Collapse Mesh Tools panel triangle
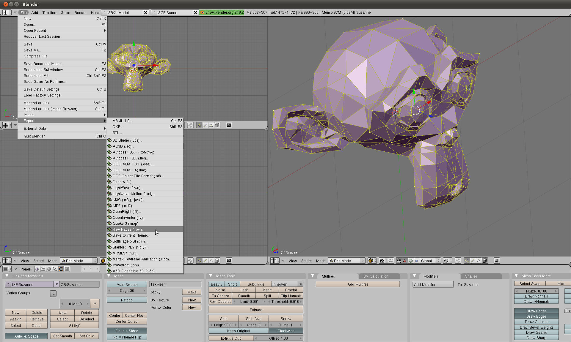The height and width of the screenshot is (342, 571). 211,276
